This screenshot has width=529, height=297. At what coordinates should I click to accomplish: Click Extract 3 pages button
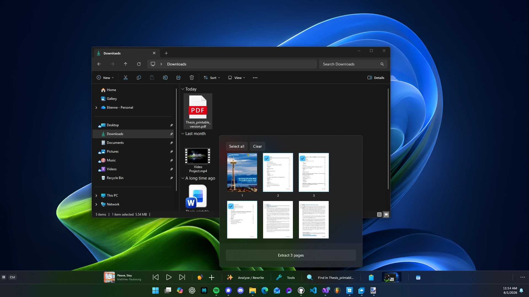coord(291,255)
